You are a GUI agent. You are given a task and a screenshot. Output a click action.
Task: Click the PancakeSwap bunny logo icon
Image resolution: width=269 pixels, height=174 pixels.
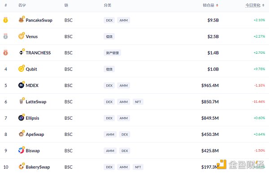point(21,20)
